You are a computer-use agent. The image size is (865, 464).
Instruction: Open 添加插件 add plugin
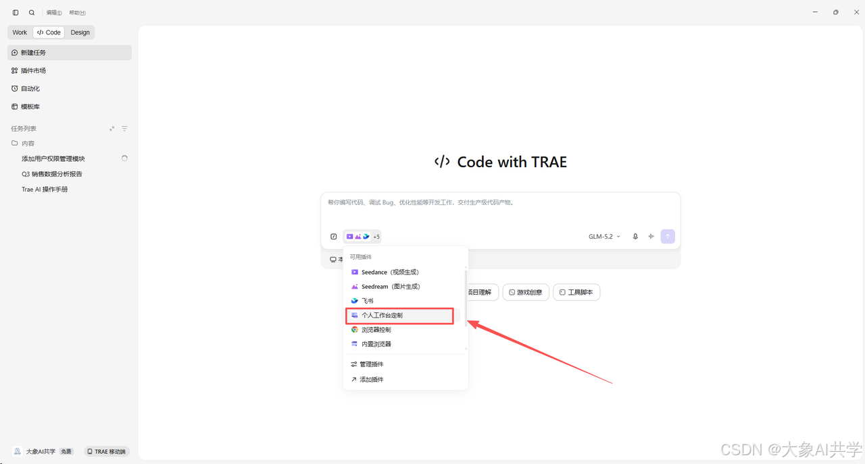[x=405, y=380]
